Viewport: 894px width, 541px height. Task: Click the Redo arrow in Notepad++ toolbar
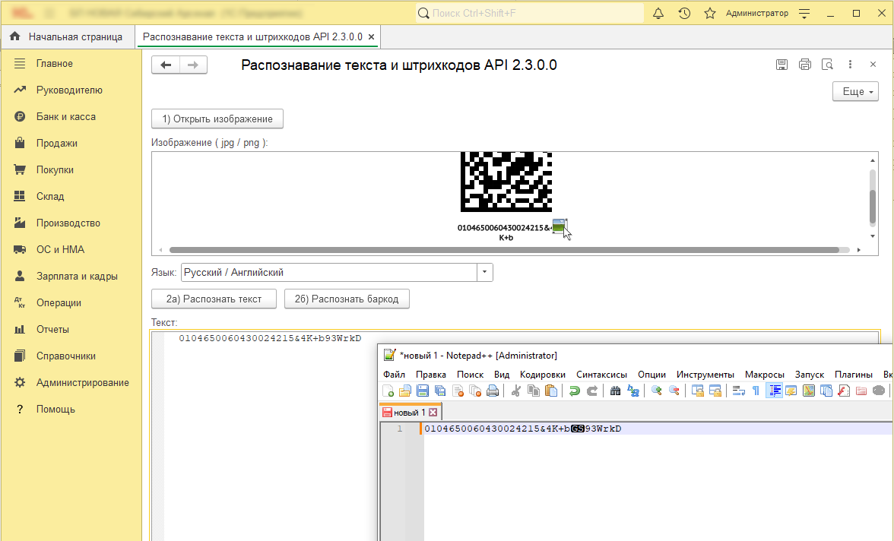coord(591,391)
